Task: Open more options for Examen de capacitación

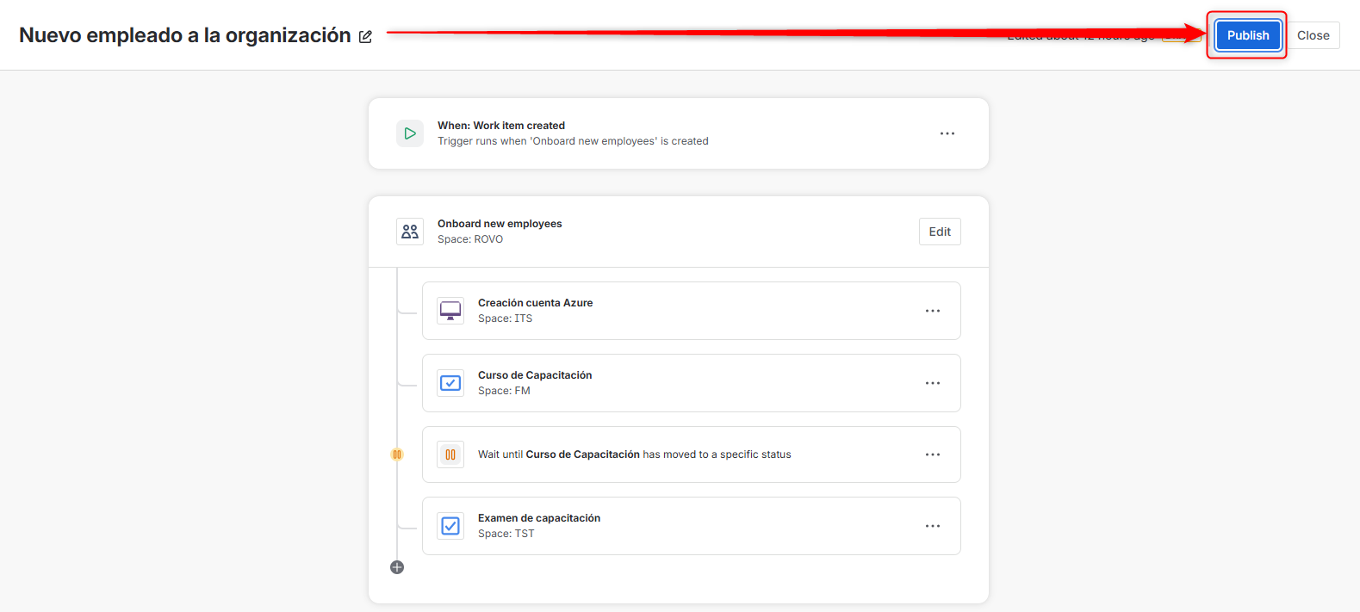Action: 933,526
